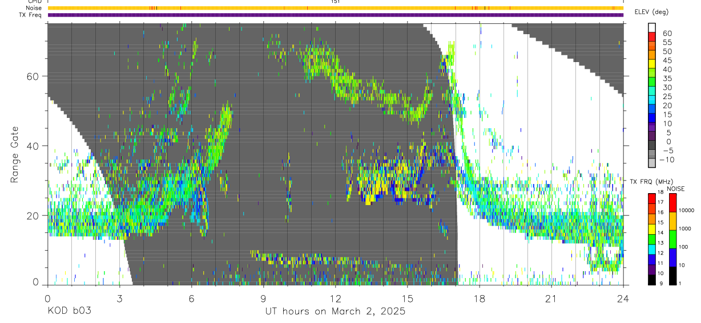The height and width of the screenshot is (323, 701).
Task: Pick the orange segment of NOISE legend
Action: 672,221
